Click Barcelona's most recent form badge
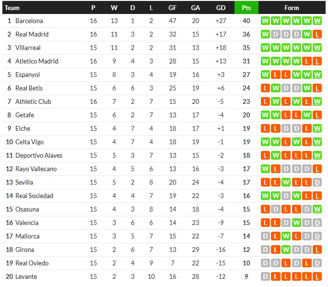 click(x=317, y=21)
